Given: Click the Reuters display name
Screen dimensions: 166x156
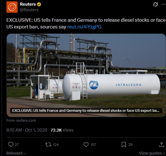Looking at the screenshot, I should point(28,4).
